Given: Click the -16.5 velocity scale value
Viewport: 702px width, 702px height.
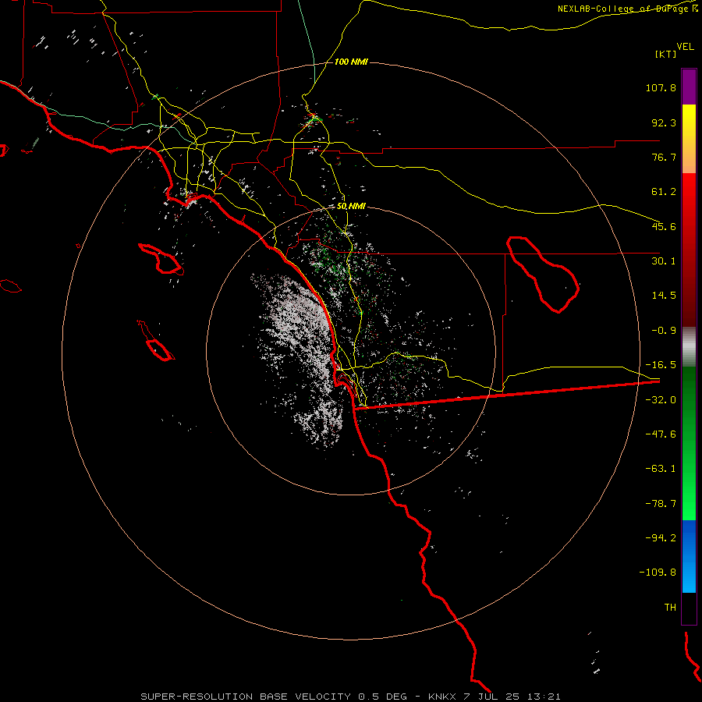Looking at the screenshot, I should click(661, 365).
